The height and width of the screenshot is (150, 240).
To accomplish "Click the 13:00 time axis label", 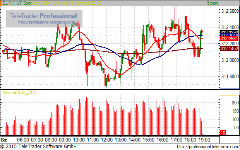I will tap(121, 140).
